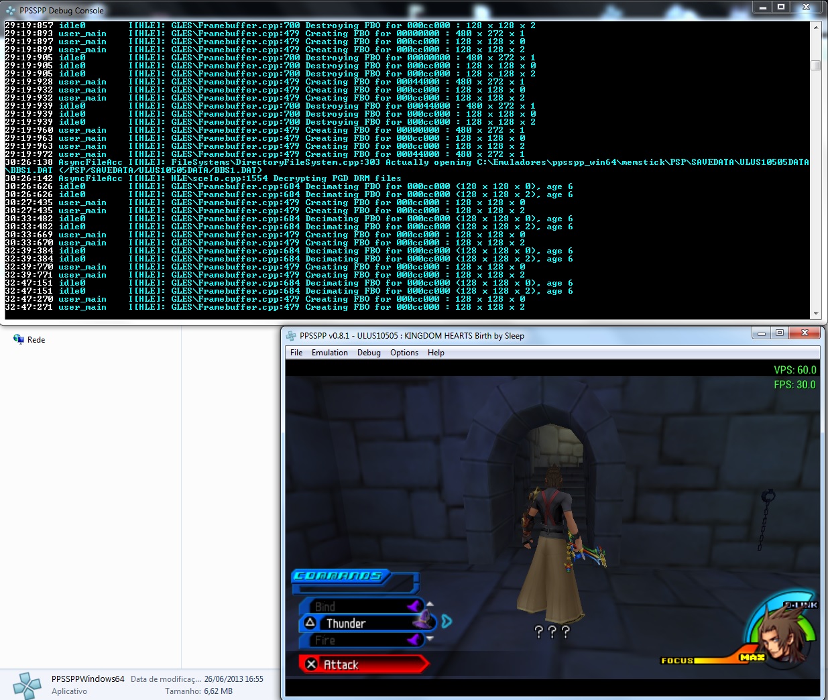Click the console scrollbar down arrow

coord(816,313)
